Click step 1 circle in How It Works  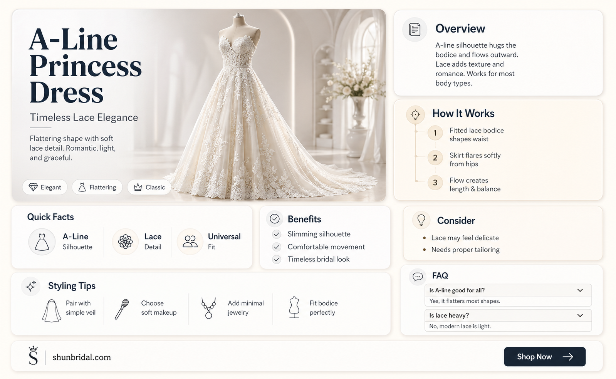pos(435,133)
